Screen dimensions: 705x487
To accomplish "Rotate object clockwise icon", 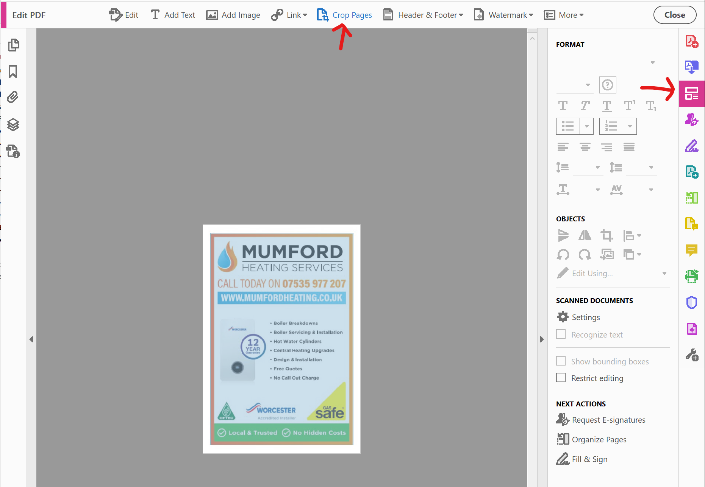I will click(585, 254).
